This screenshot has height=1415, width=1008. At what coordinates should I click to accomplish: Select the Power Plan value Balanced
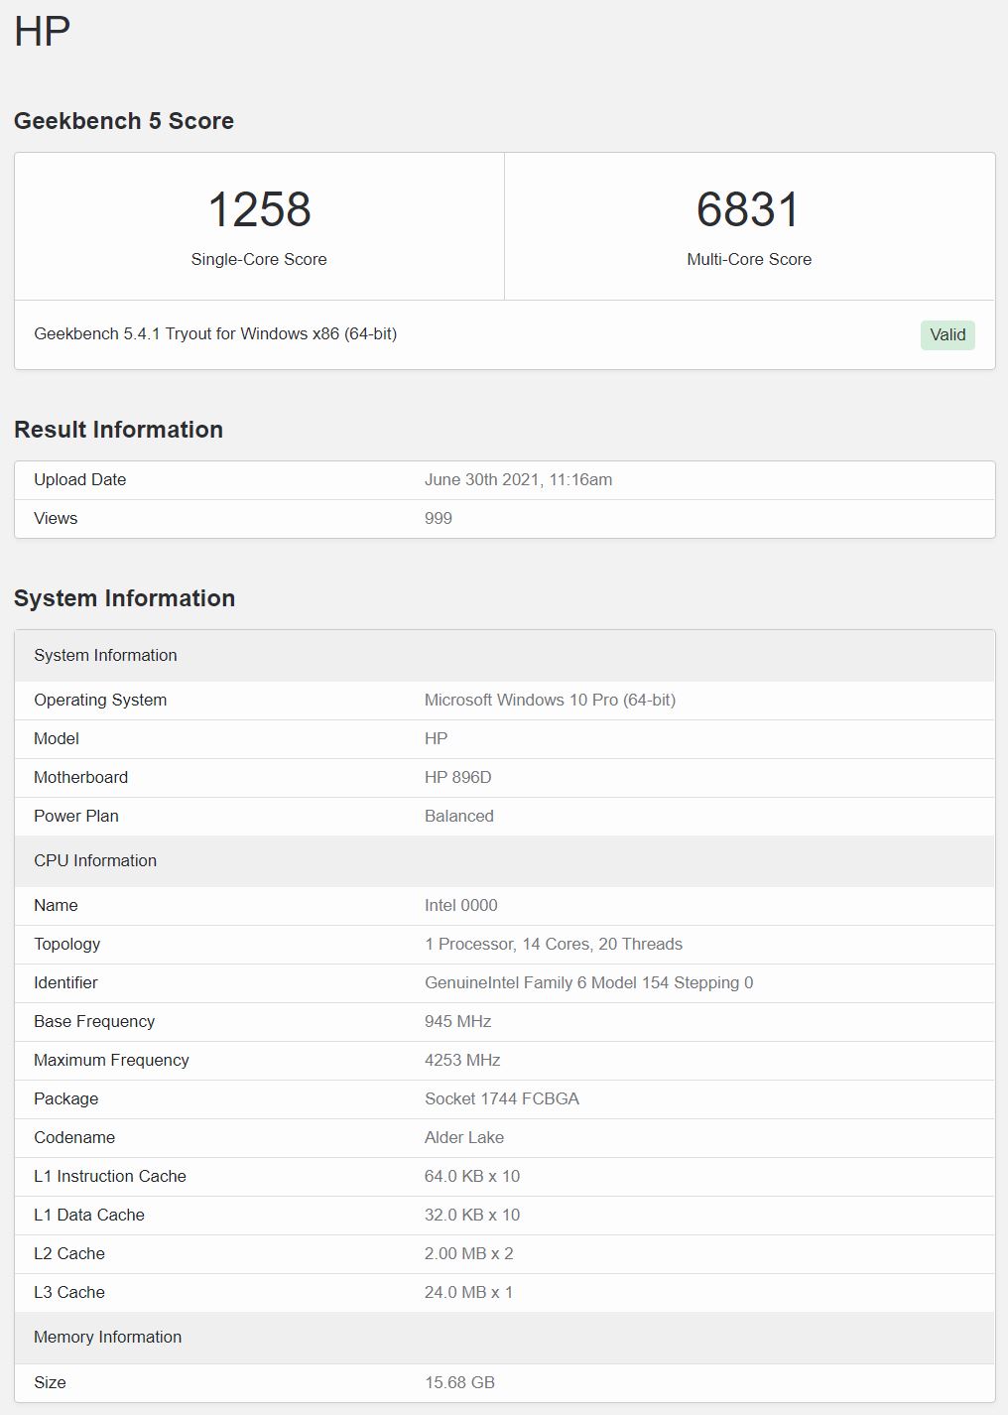(x=458, y=816)
